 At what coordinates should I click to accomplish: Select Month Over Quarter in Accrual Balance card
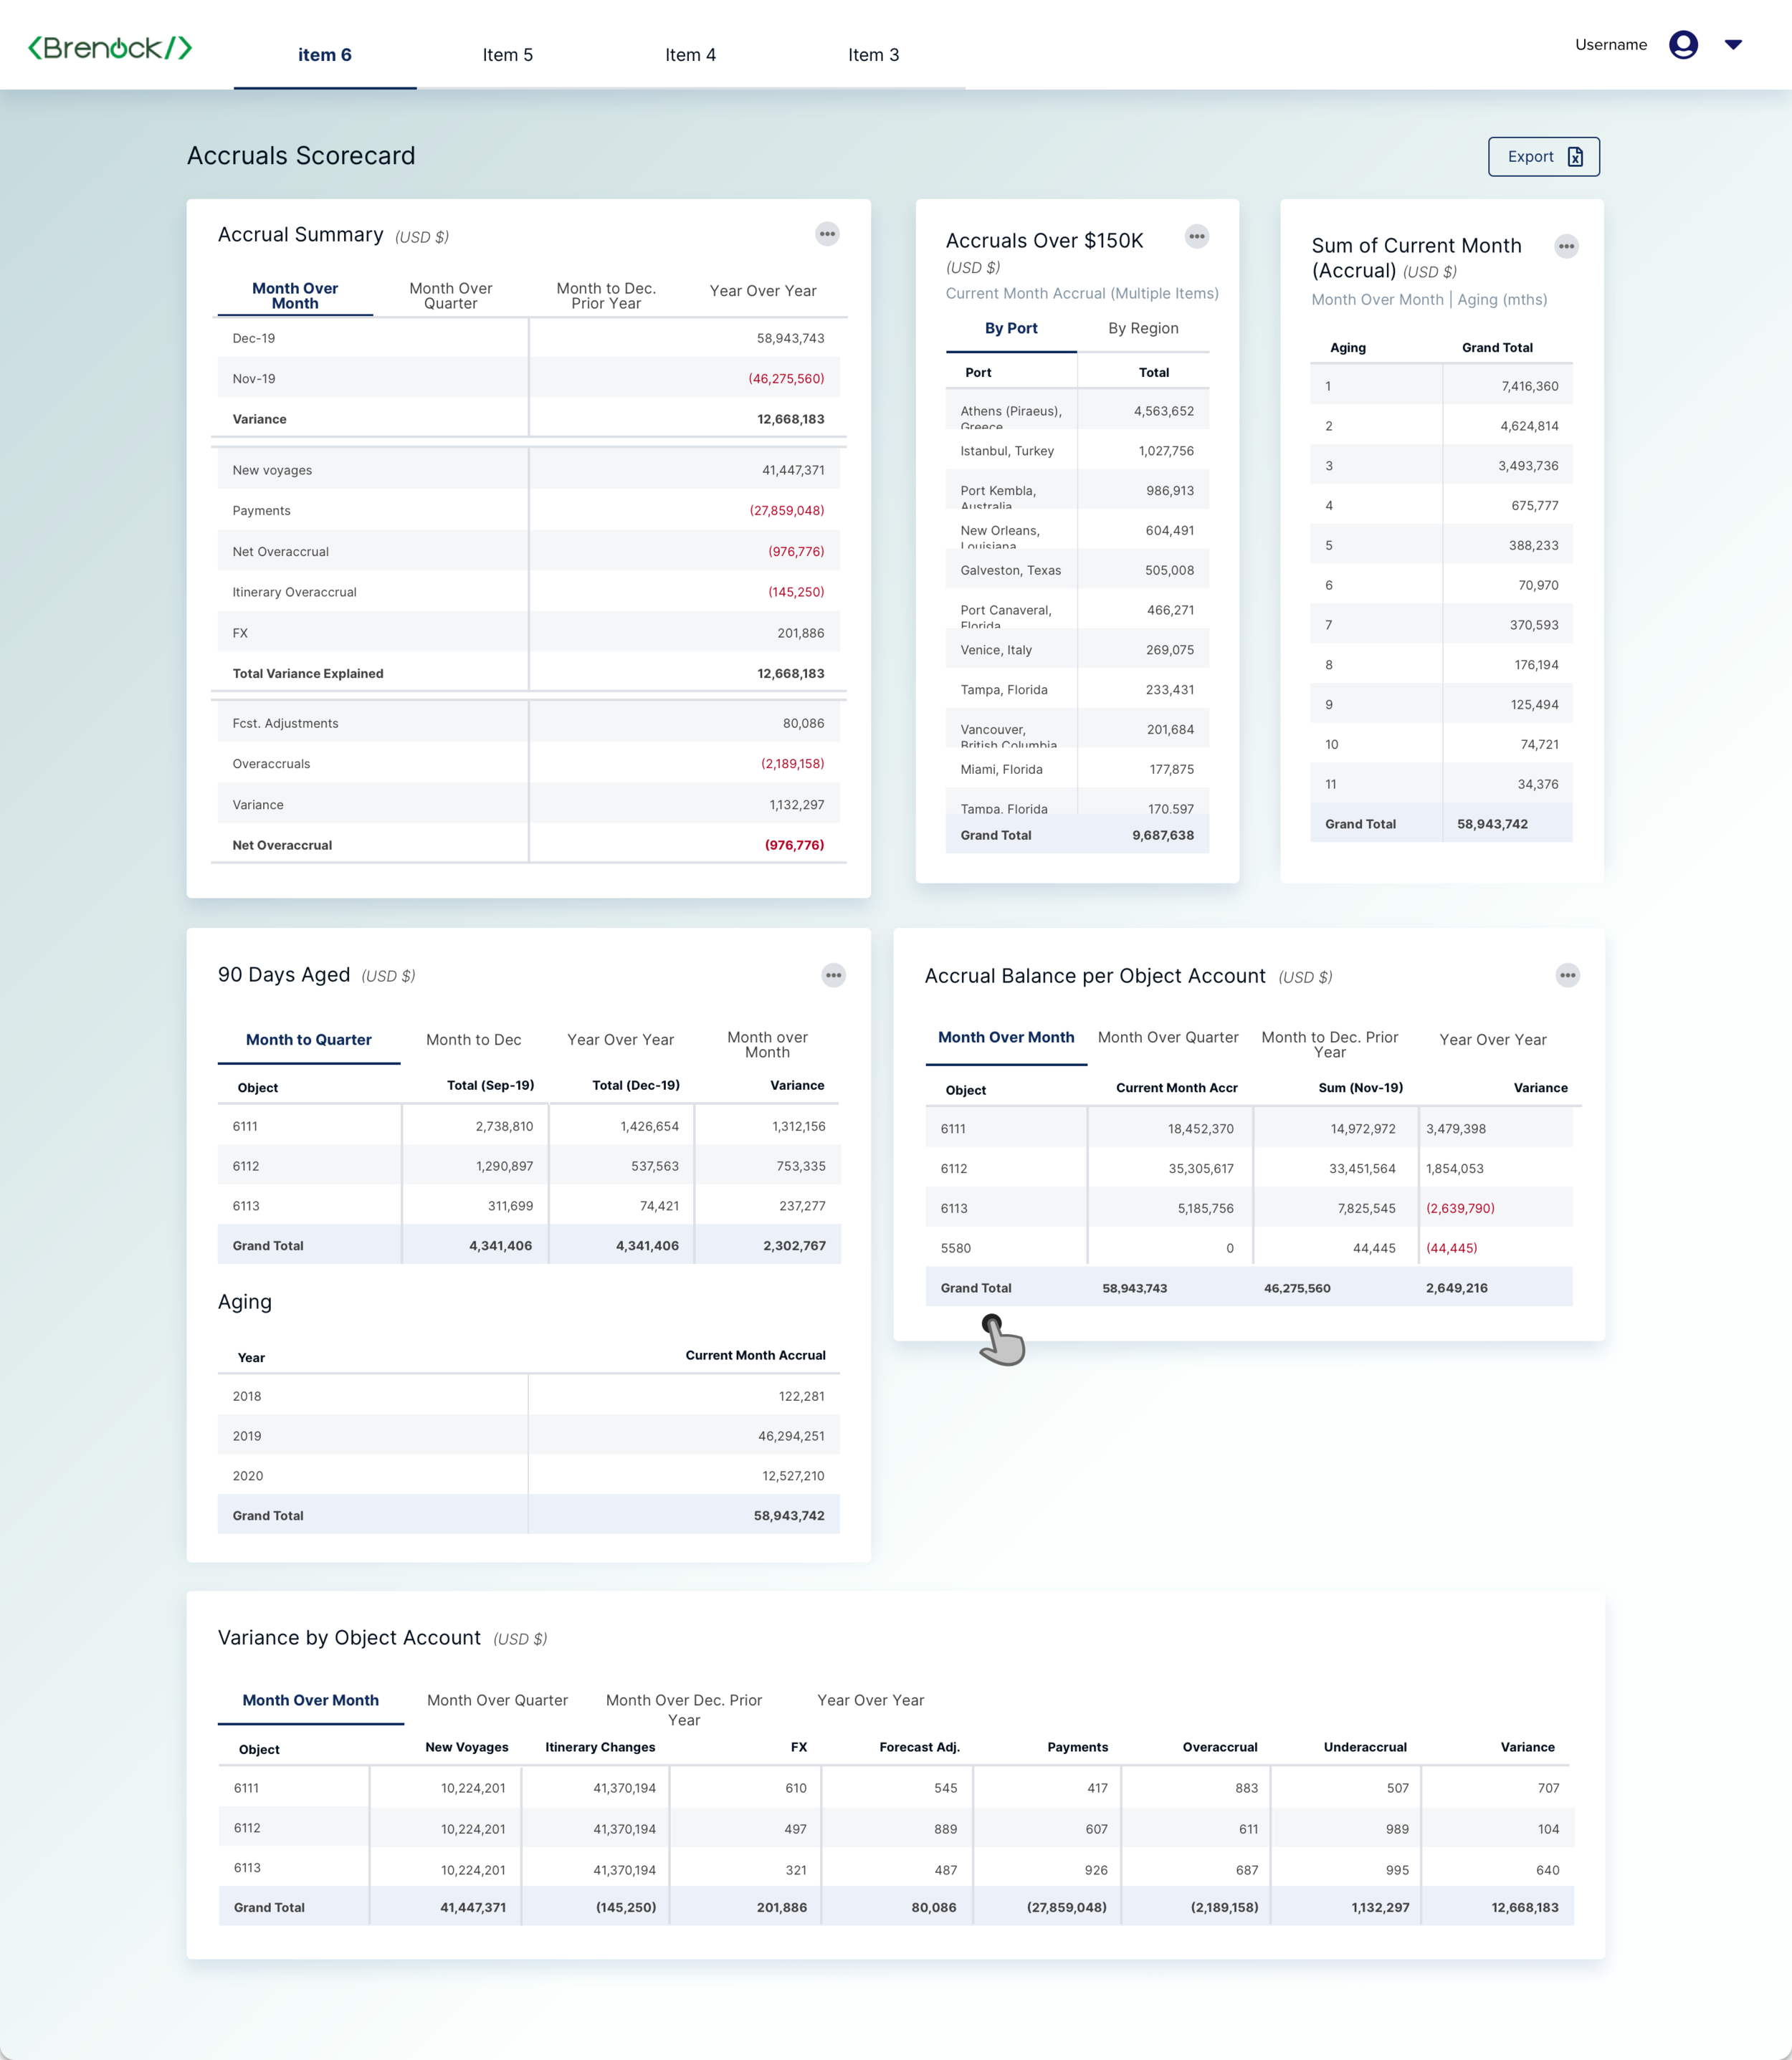(1168, 1038)
